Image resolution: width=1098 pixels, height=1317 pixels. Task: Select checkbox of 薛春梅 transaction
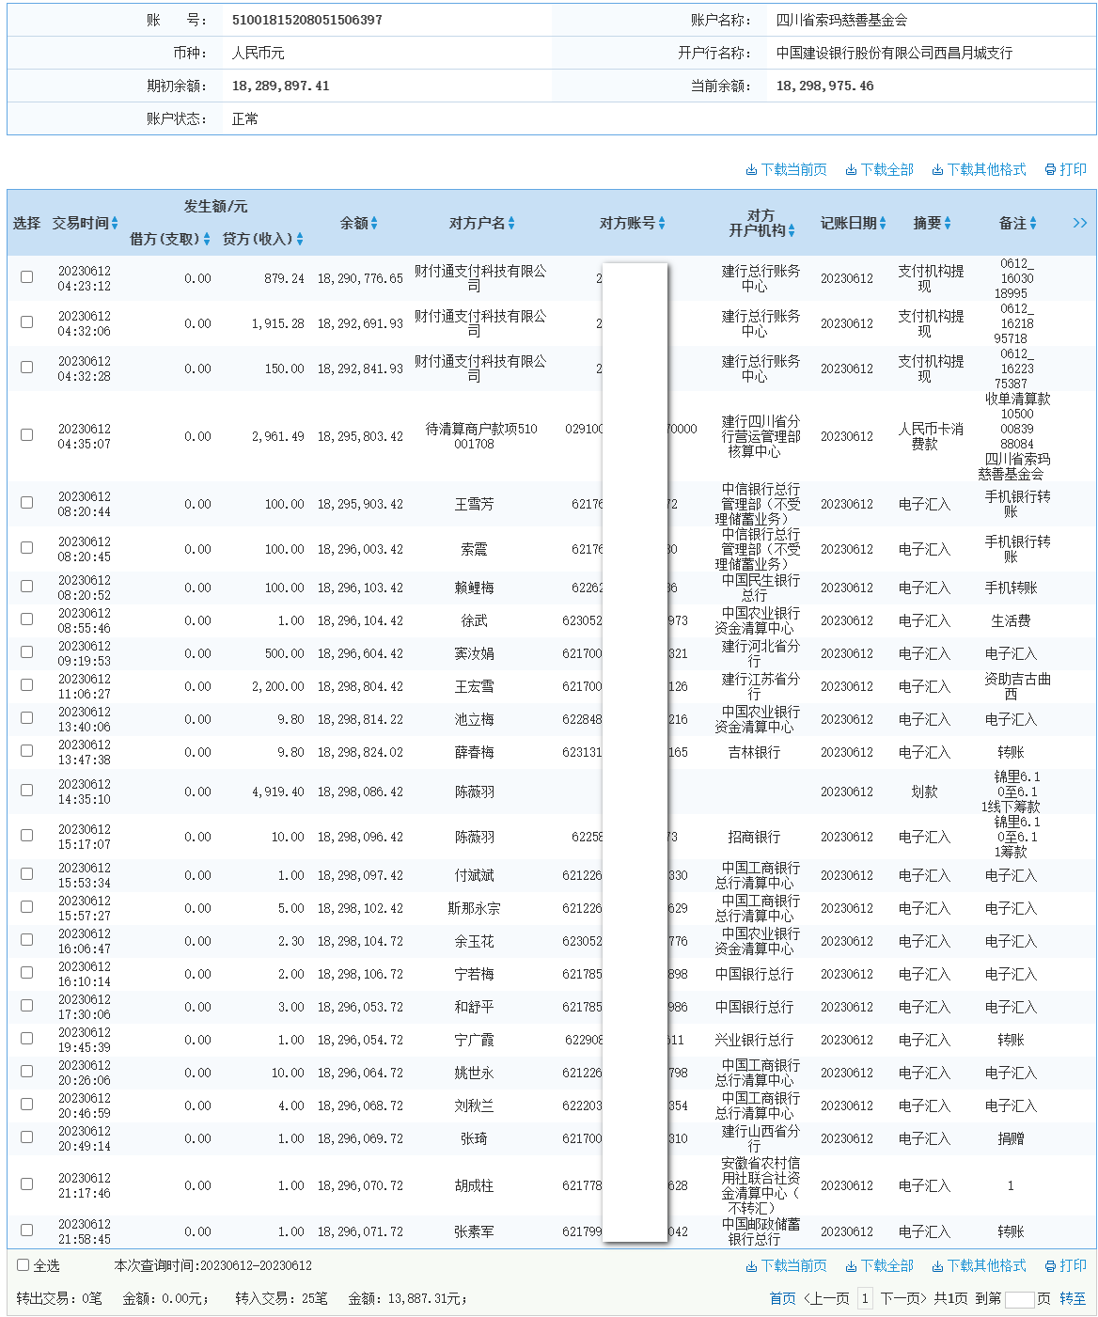pos(26,751)
